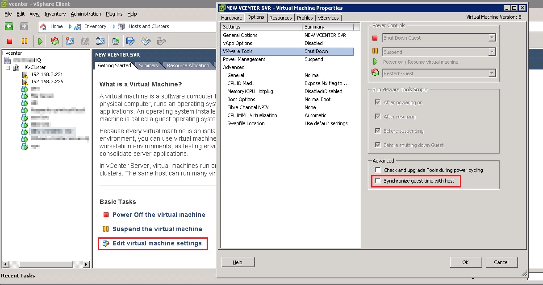The height and width of the screenshot is (285, 543).
Task: Open the File menu
Action: (8, 14)
